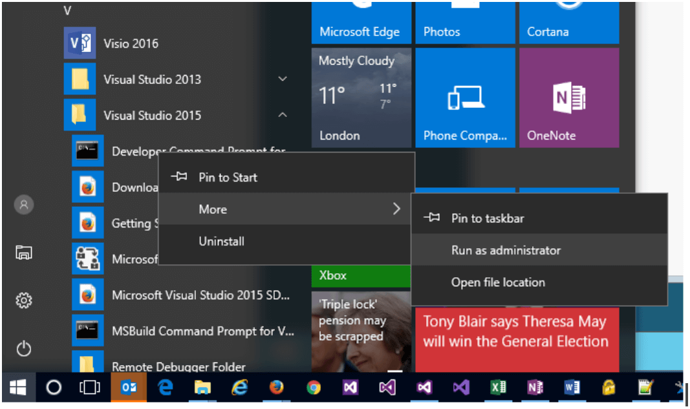690x409 pixels.
Task: Choose Open file location
Action: [x=498, y=282]
